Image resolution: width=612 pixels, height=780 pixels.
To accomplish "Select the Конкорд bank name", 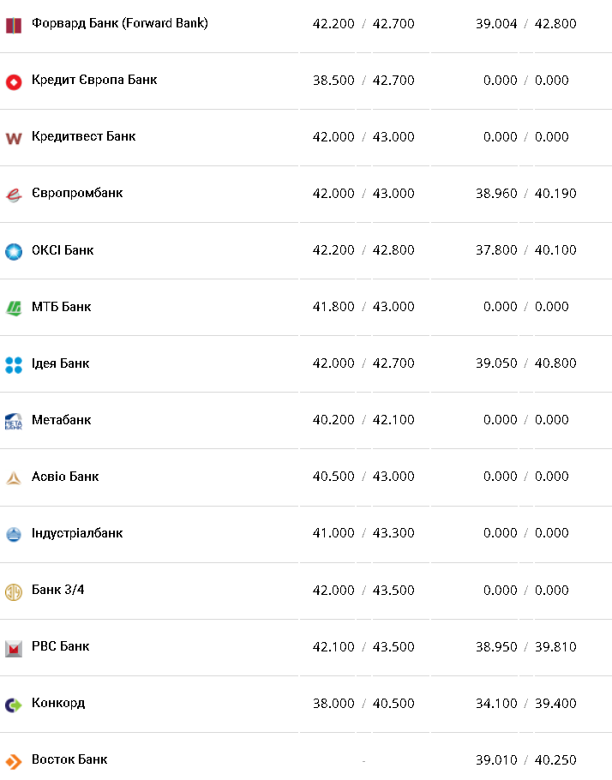I will 58,703.
